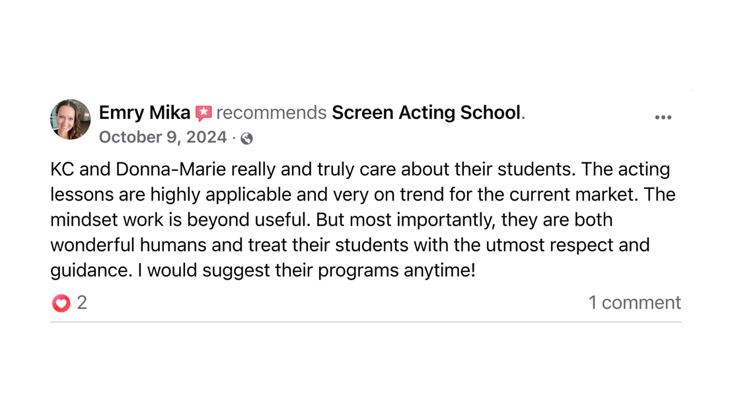Screen dimensions: 735x413
Task: View the reaction count of 2
Action: point(82,303)
